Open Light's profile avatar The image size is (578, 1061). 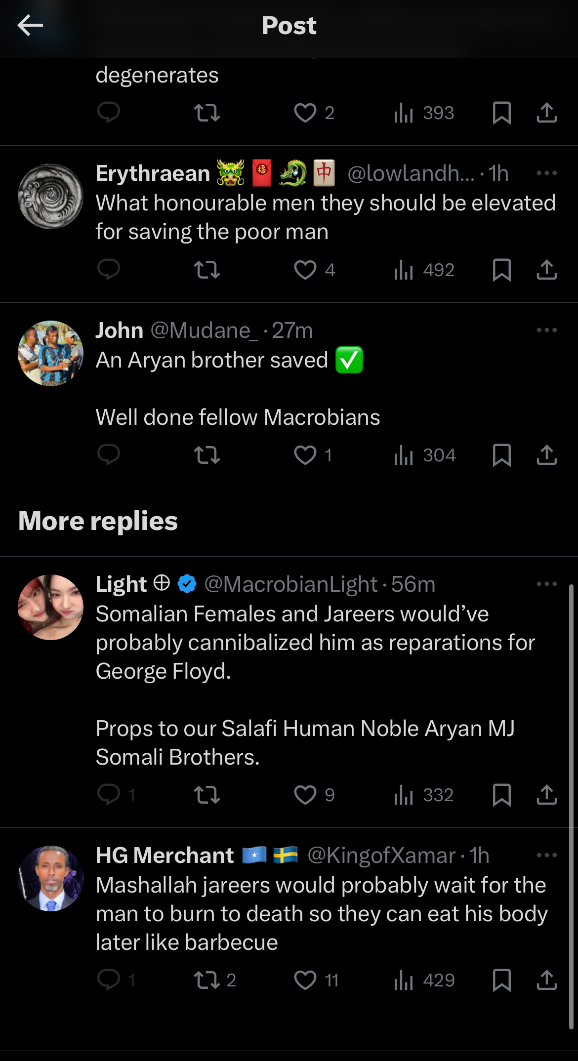coord(50,607)
